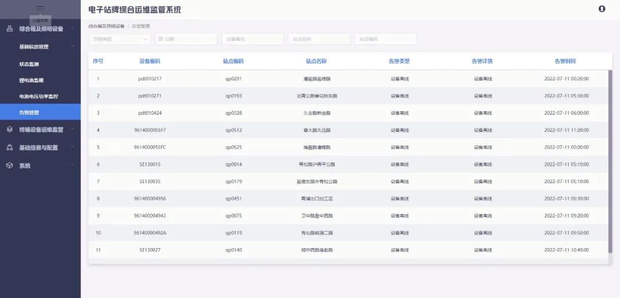Select the 告警管理 menu item
This screenshot has height=298, width=620.
[x=29, y=113]
